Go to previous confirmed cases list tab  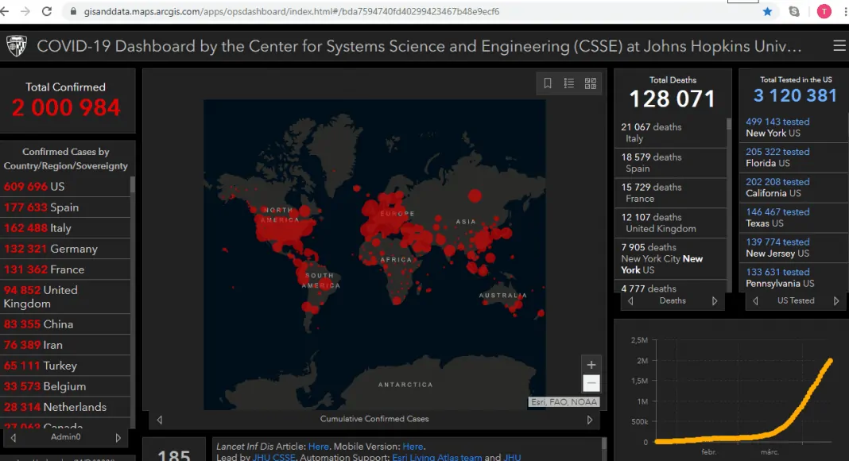(14, 438)
